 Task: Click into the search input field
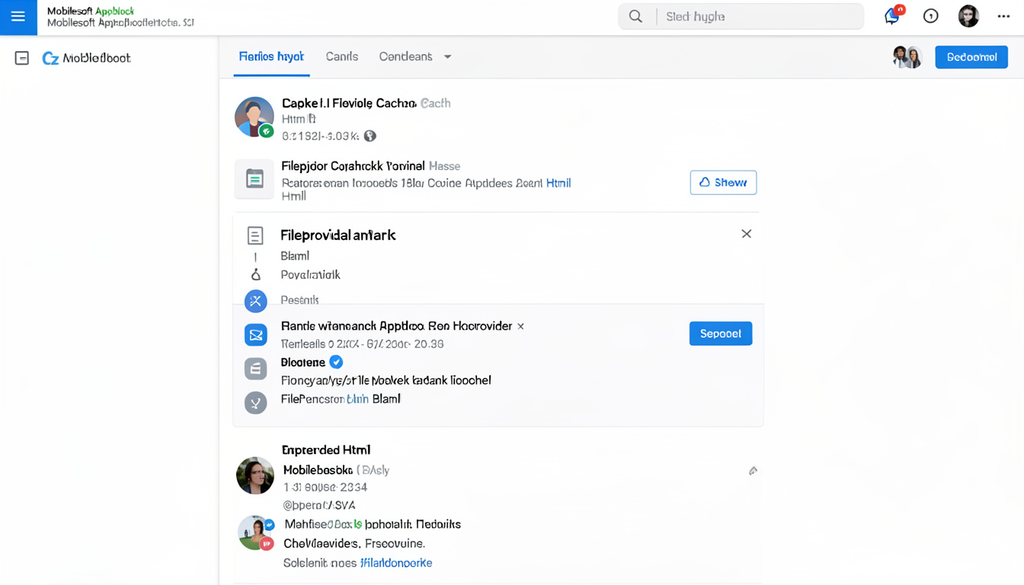[x=758, y=16]
